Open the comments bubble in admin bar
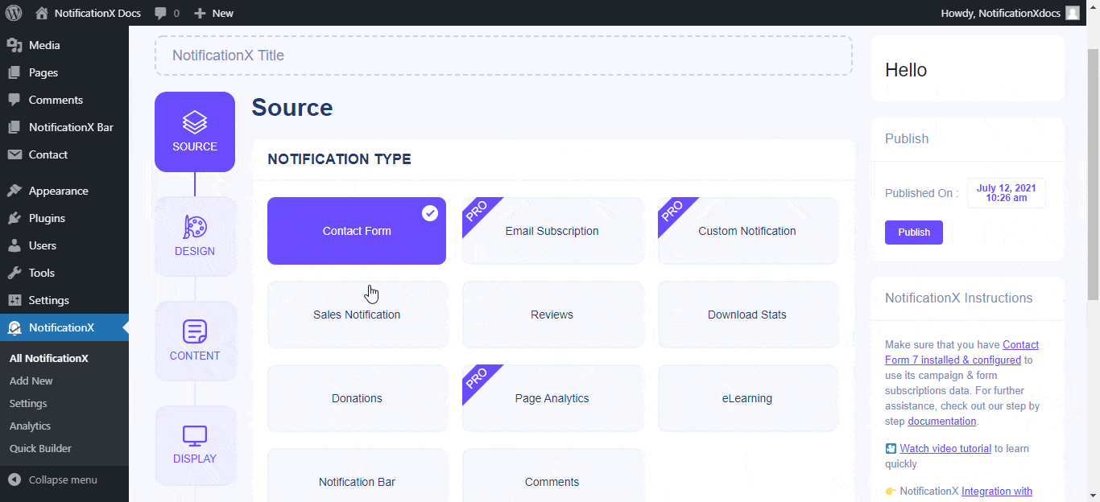 click(x=167, y=13)
